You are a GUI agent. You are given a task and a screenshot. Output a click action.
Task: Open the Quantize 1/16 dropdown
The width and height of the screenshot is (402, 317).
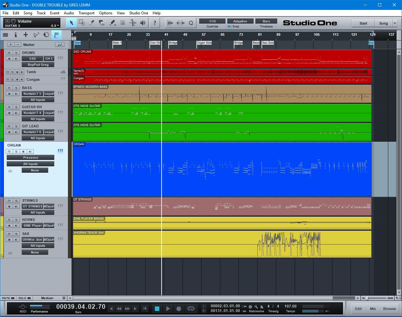212,21
